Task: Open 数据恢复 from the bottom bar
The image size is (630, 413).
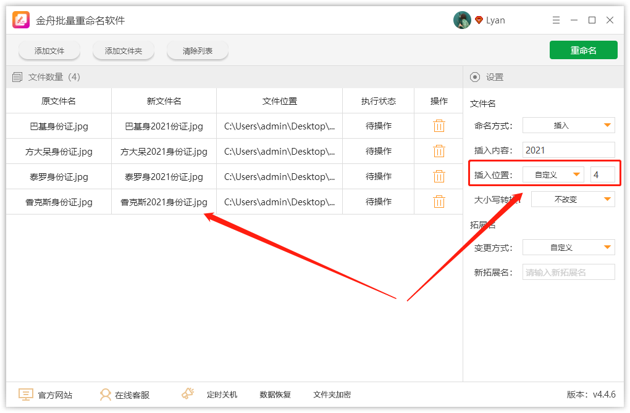Action: (x=274, y=394)
